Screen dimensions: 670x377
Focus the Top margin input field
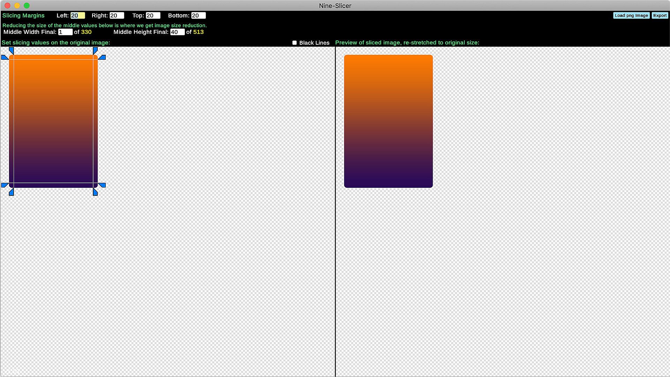tap(153, 15)
